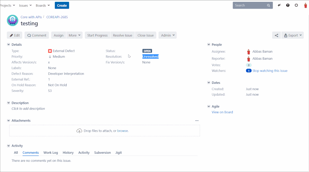Open the Jigit tab

tap(119, 153)
